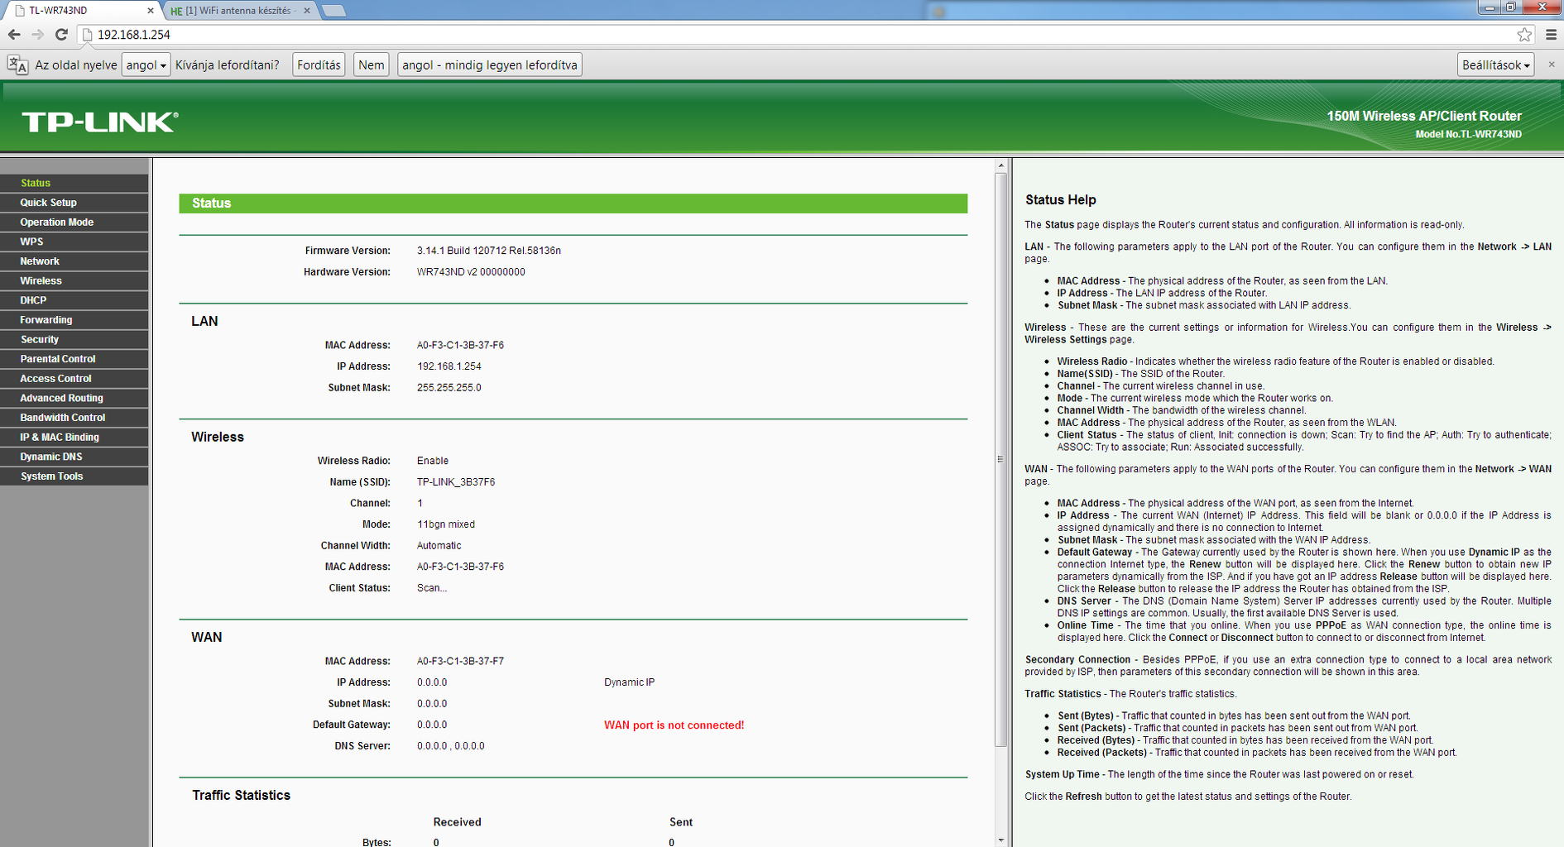Open the Status menu item
Viewport: 1564px width, 847px height.
74,183
